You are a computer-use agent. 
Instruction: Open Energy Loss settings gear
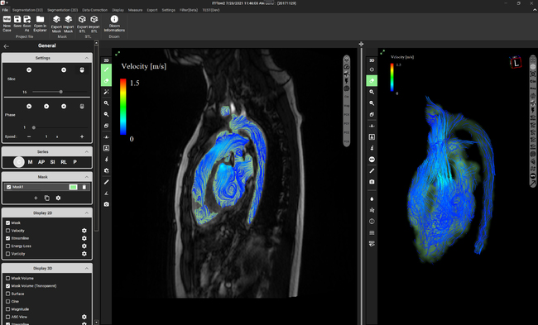[84, 246]
